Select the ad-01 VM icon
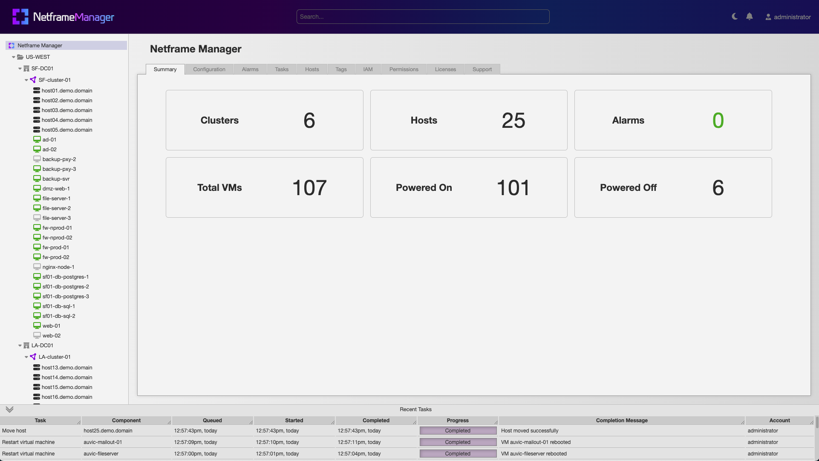This screenshot has width=819, height=461. click(x=36, y=139)
